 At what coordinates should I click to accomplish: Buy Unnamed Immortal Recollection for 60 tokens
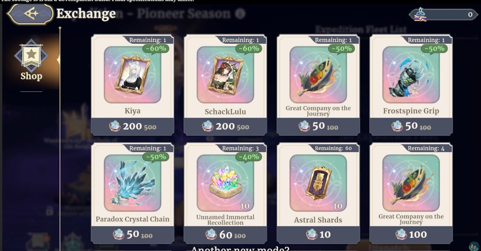(225, 235)
